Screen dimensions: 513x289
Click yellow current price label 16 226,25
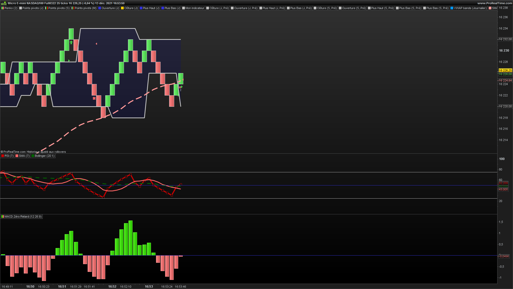[x=505, y=70]
